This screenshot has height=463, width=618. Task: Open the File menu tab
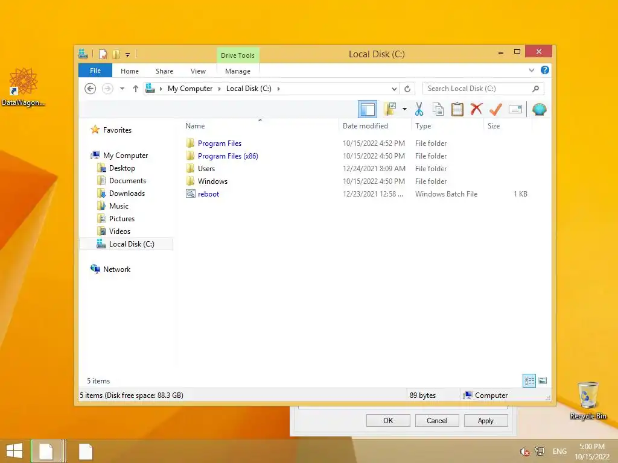[95, 71]
